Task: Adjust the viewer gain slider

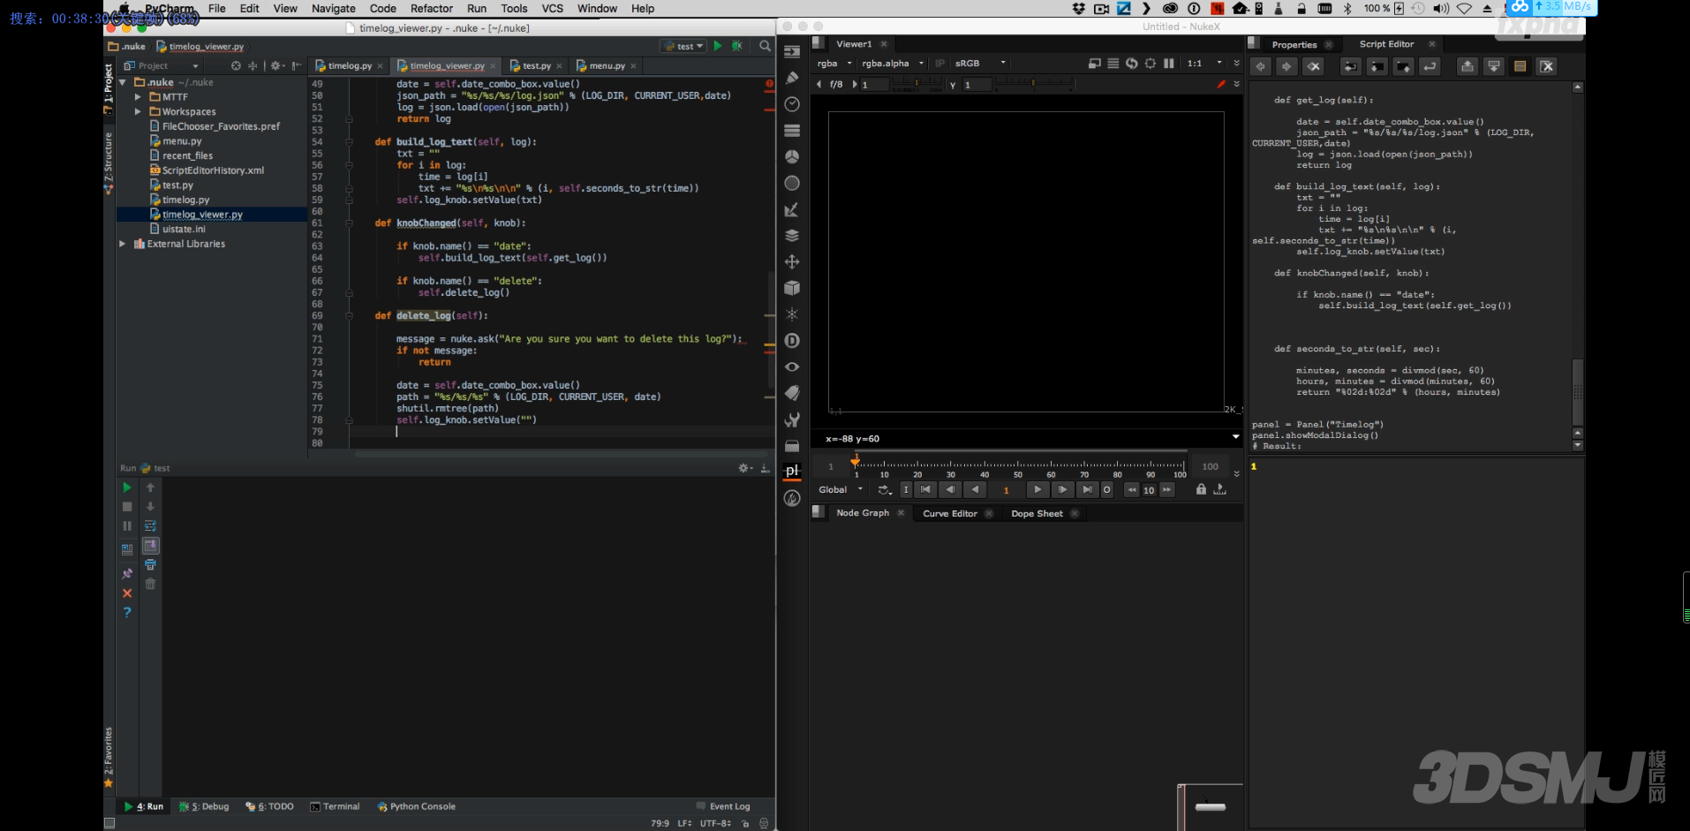Action: pos(917,85)
